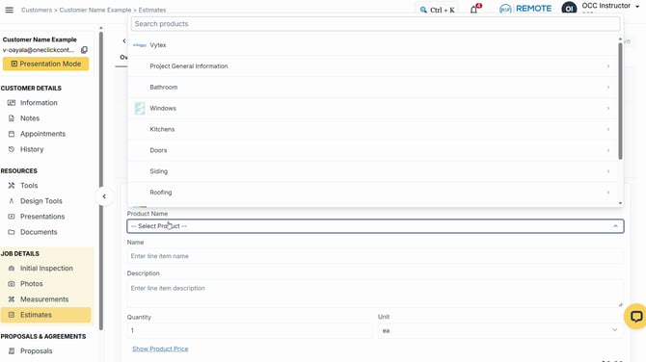This screenshot has width=646, height=362.
Task: Open Appointments calendar icon
Action: click(x=12, y=134)
